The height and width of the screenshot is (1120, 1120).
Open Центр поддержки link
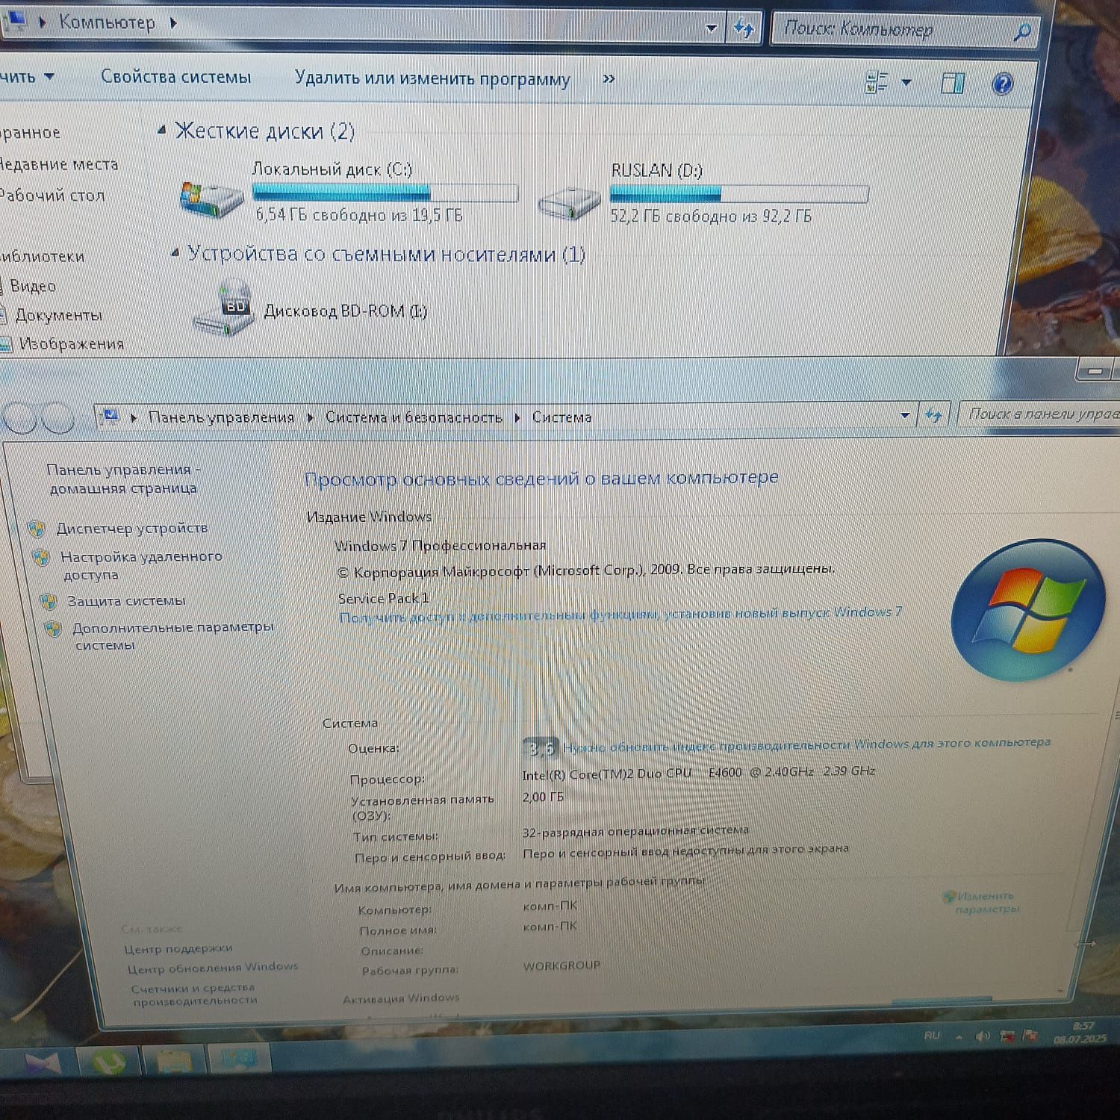tap(178, 948)
